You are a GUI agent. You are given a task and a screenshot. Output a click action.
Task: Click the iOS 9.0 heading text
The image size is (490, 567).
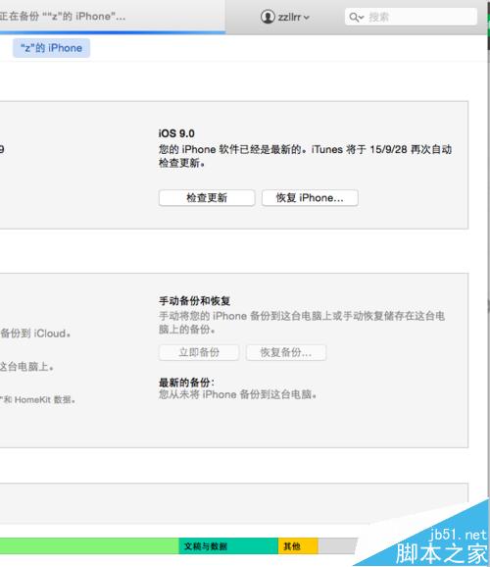(176, 133)
